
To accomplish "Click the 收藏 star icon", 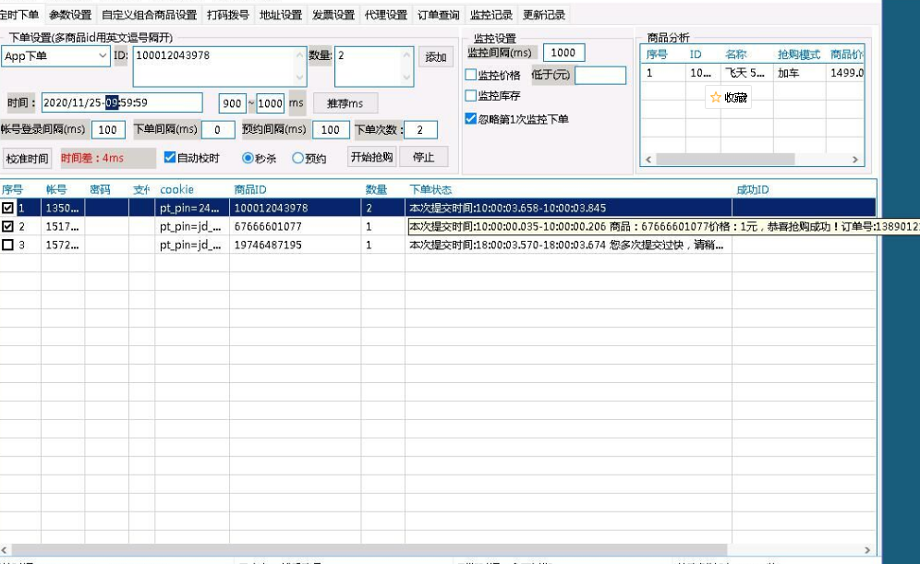I will (x=715, y=97).
